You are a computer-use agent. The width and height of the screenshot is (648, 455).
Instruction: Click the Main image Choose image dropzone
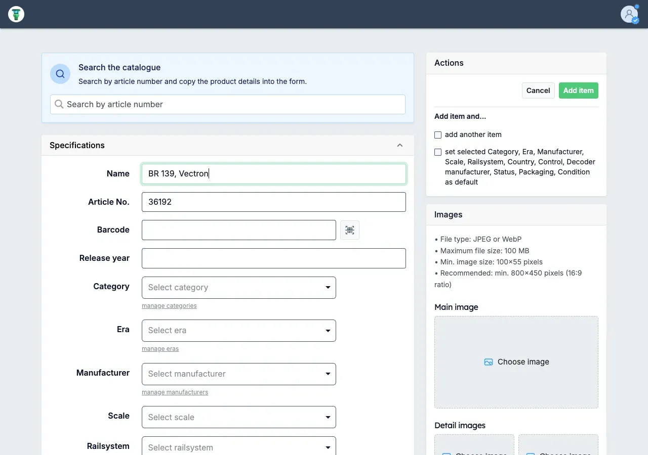[516, 362]
